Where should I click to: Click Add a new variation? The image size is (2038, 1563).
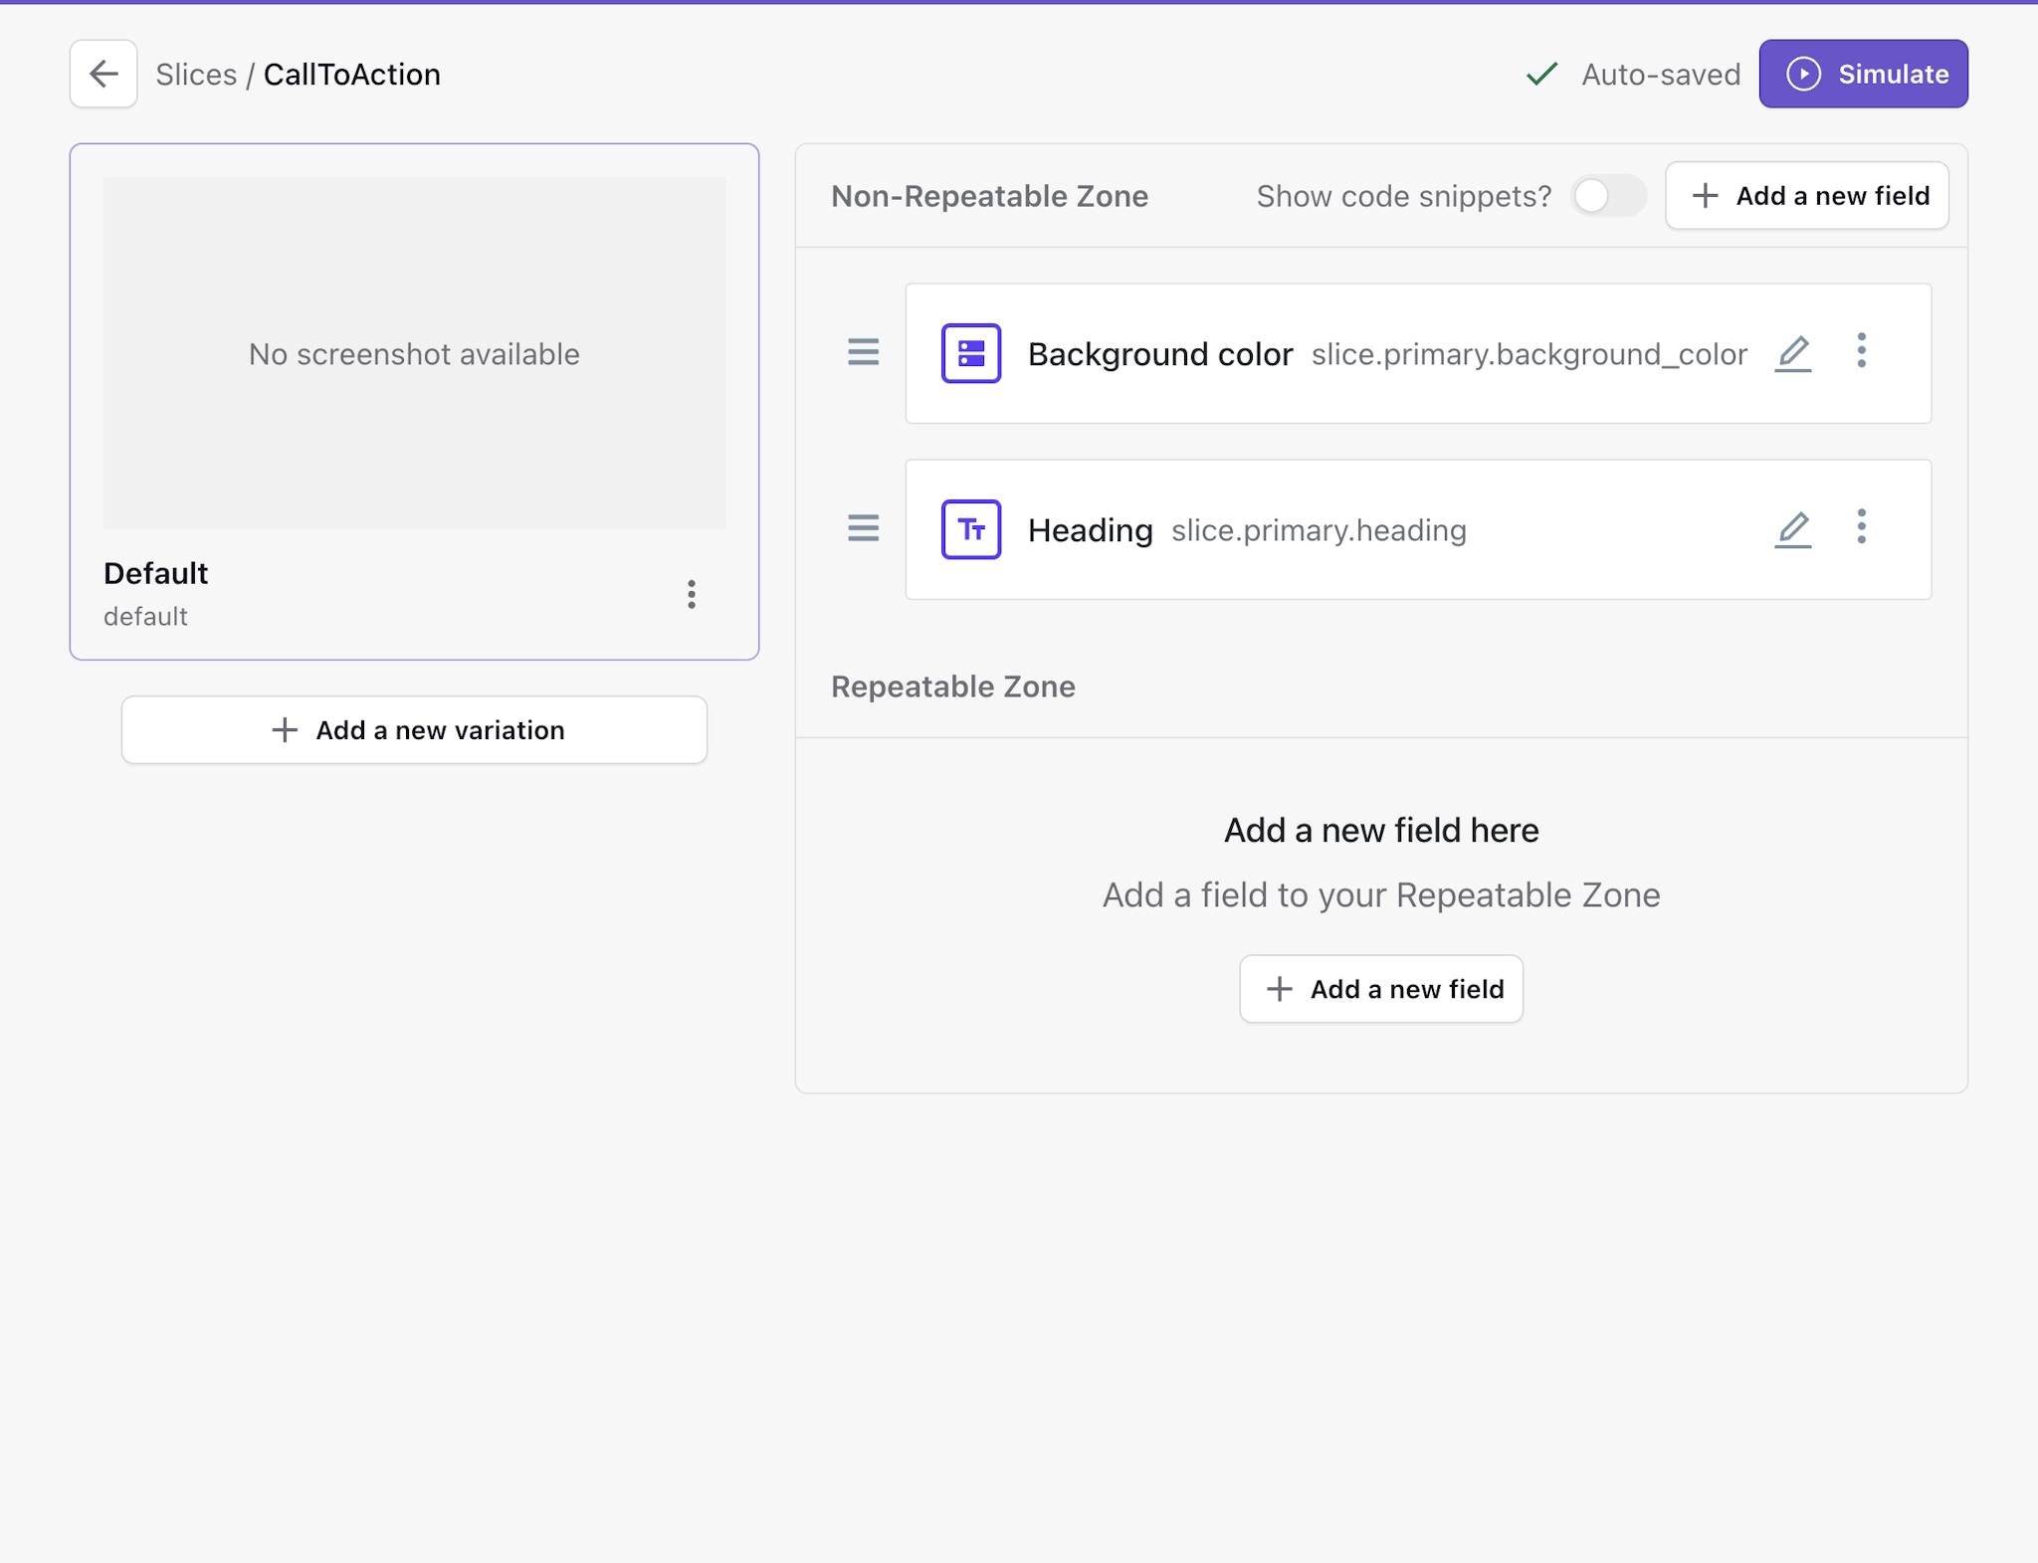pyautogui.click(x=414, y=729)
